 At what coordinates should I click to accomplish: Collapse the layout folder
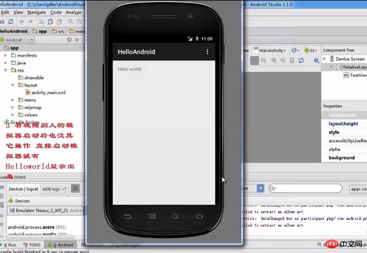[13, 85]
